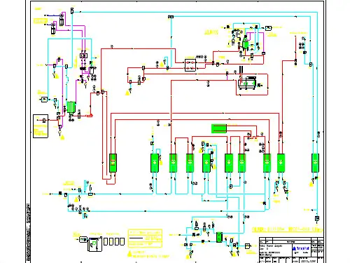Select the twin black pipes above the machine

click(x=241, y=70)
